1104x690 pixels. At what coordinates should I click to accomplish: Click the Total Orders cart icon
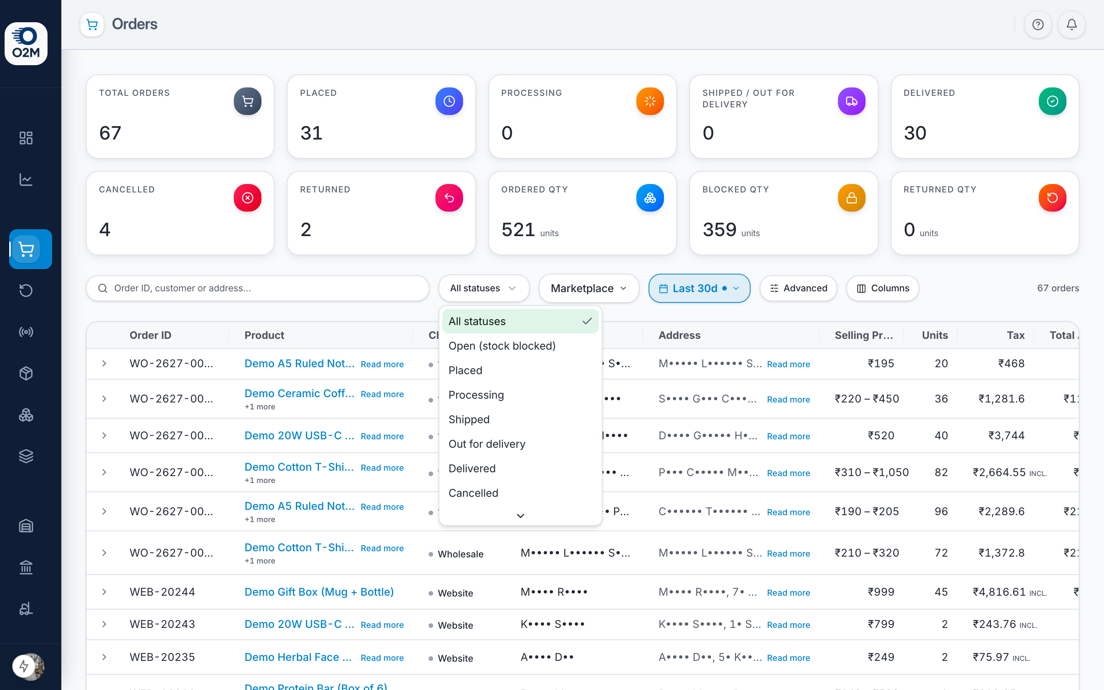coord(248,101)
